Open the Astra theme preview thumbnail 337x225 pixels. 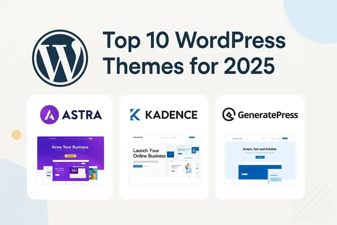(x=70, y=160)
